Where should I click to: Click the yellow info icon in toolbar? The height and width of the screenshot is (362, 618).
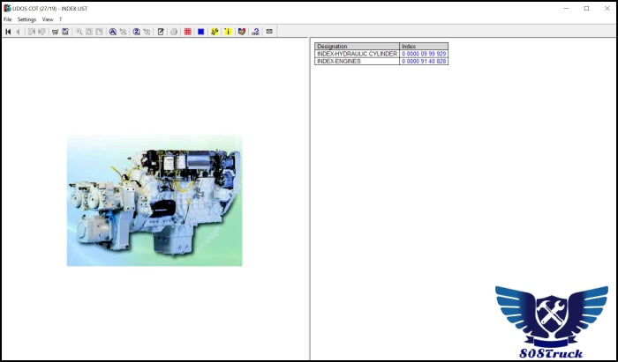point(228,32)
